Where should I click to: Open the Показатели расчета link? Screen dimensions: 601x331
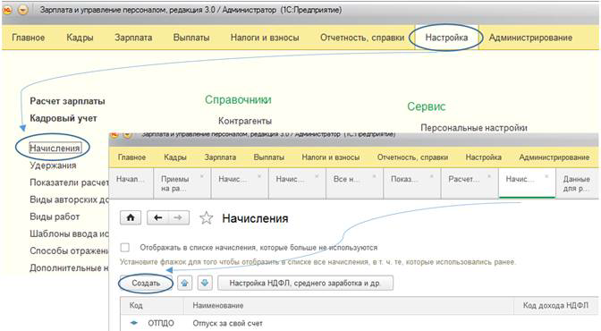69,182
